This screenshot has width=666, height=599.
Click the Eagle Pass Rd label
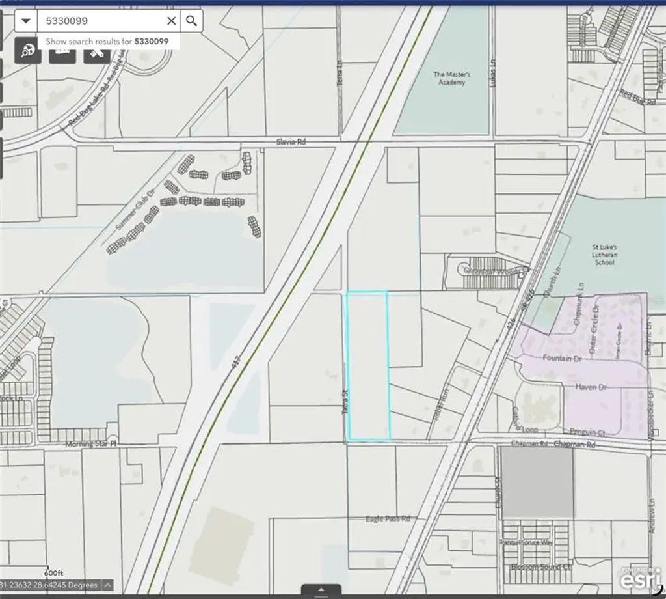[x=388, y=519]
